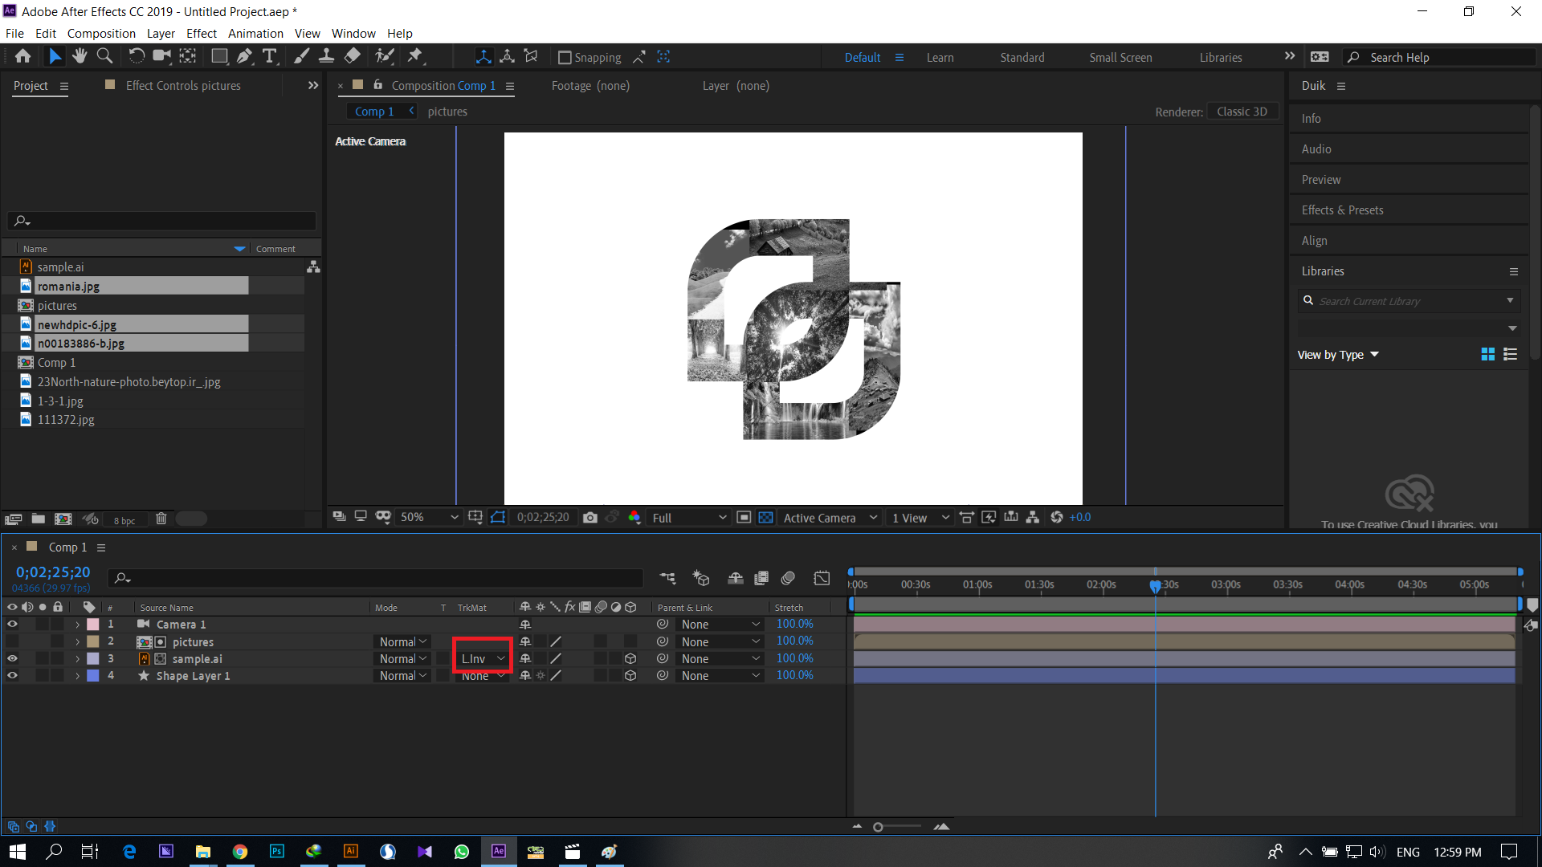
Task: Select the Horizontal Type tool
Action: (x=270, y=56)
